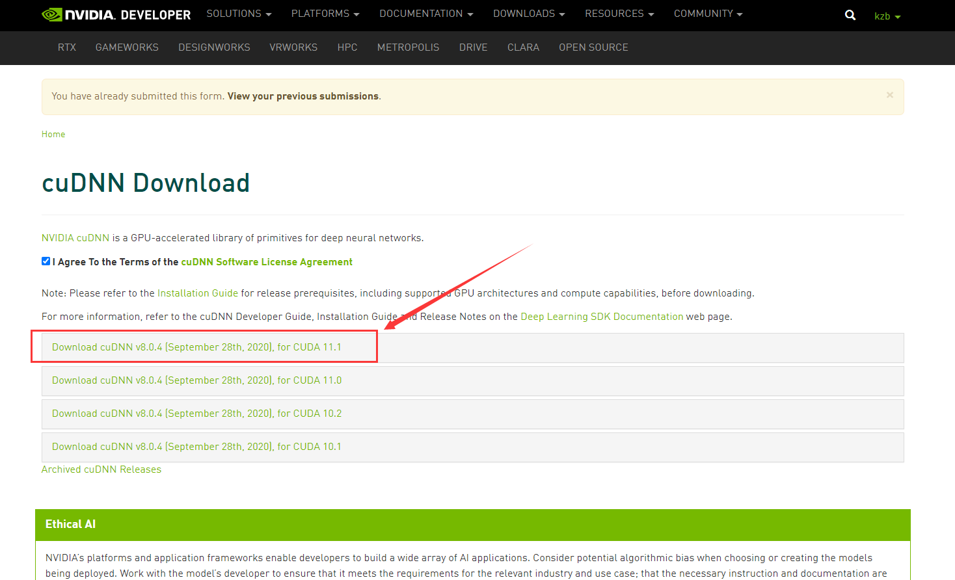The width and height of the screenshot is (955, 580).
Task: Open the Deep Learning SDK Documentation link
Action: point(602,317)
